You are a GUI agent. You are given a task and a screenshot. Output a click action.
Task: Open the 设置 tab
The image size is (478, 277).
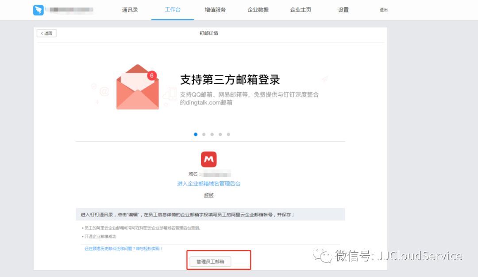tap(343, 10)
